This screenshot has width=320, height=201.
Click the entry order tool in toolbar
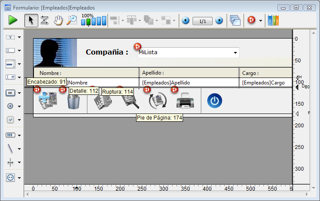44,20
